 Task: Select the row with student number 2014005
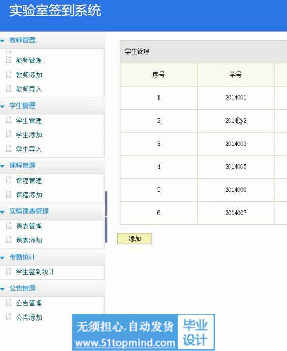[204, 166]
